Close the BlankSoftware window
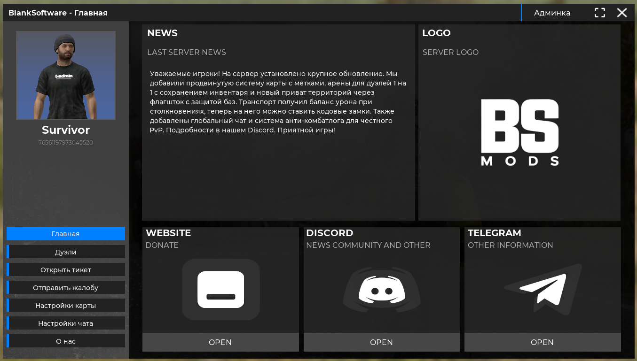The width and height of the screenshot is (637, 361). (622, 13)
